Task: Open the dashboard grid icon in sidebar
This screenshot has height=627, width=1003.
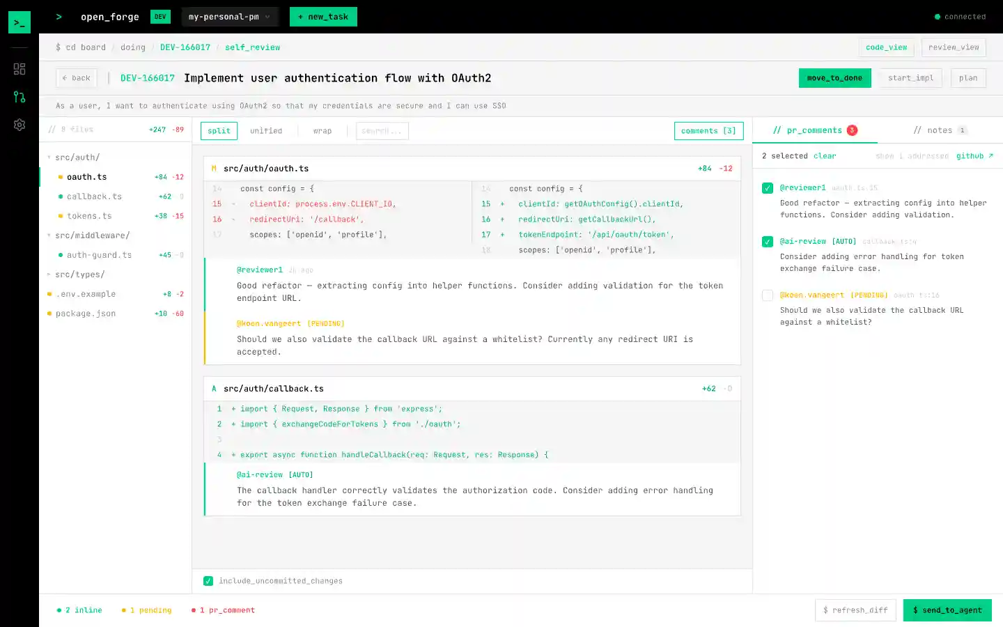Action: (19, 68)
